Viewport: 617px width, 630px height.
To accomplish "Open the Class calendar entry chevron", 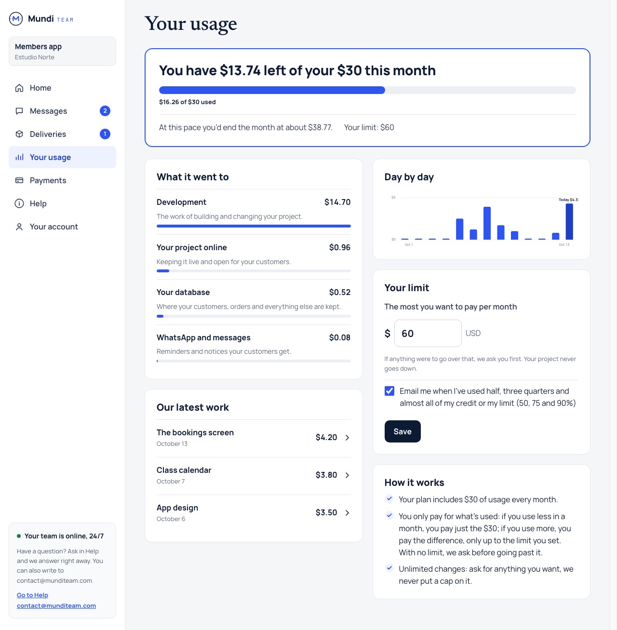I will tap(347, 475).
